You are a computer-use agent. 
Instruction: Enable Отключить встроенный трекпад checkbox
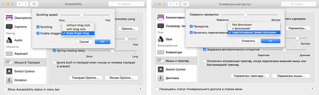pos(205,61)
